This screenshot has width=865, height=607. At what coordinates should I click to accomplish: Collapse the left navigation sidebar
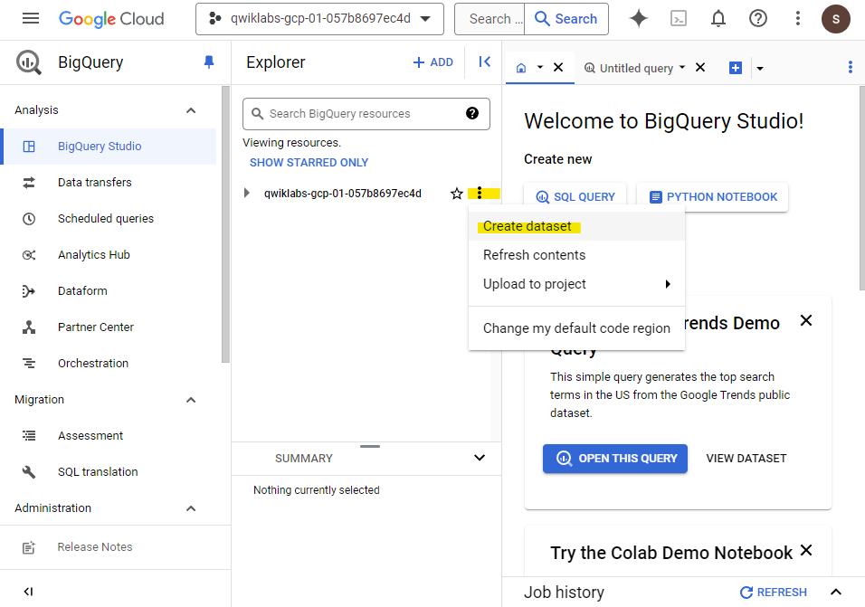click(28, 592)
